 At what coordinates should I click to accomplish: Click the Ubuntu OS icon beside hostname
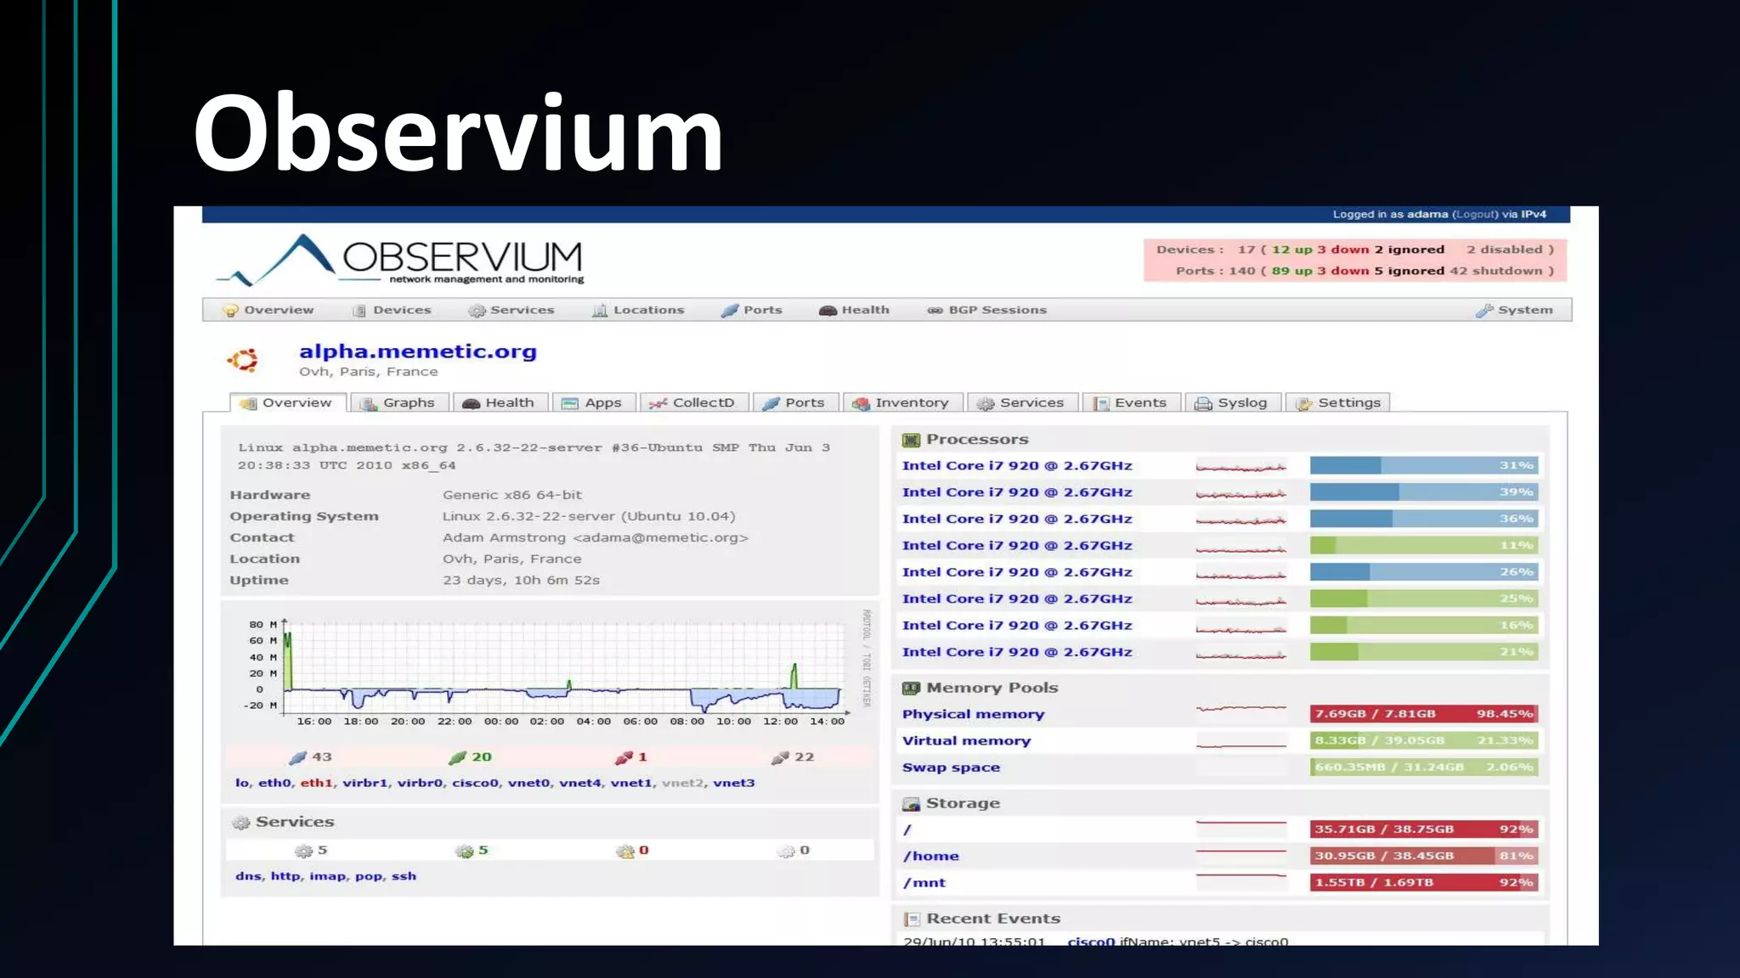pyautogui.click(x=243, y=360)
